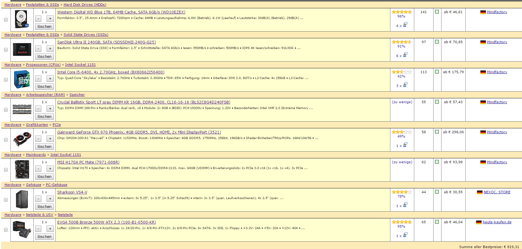Viewport: 522px width, 249px height.
Task: Visit NEXOC. STORE merchant link
Action: (x=497, y=192)
